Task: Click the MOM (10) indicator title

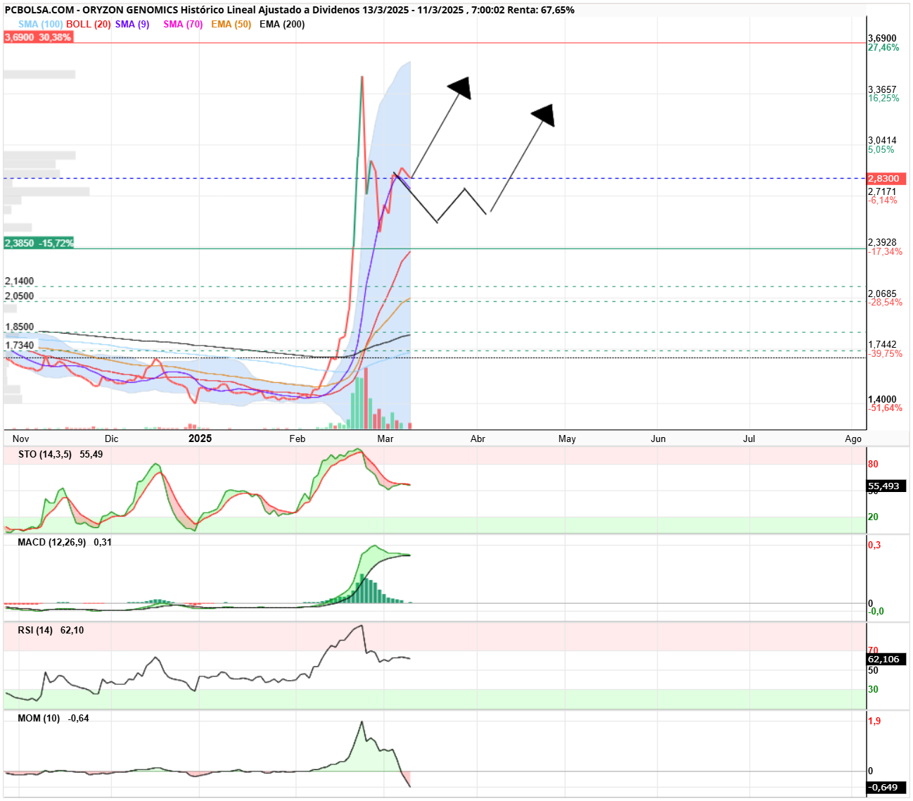Action: click(39, 719)
